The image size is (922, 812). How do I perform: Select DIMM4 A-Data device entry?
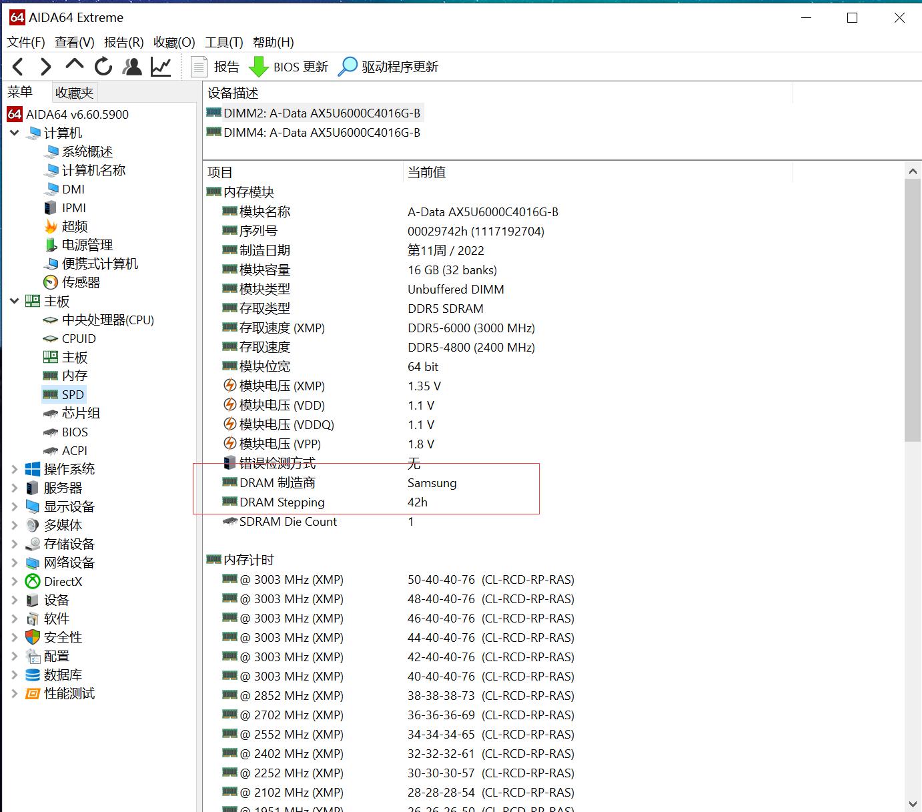click(322, 132)
